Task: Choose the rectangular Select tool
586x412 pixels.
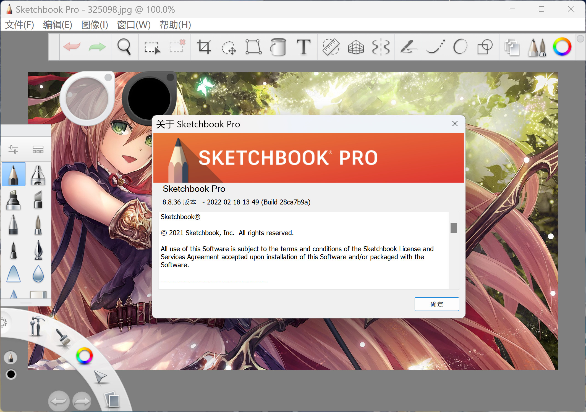Action: [x=152, y=47]
